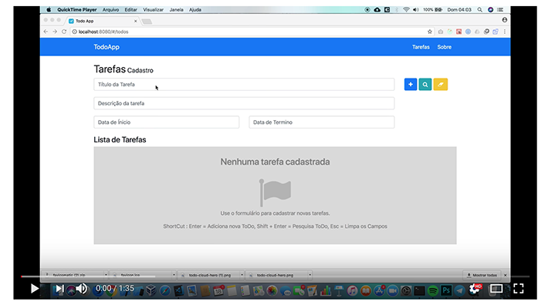Close the downloads bar
Screen dimensions: 548x308
[x=505, y=275]
